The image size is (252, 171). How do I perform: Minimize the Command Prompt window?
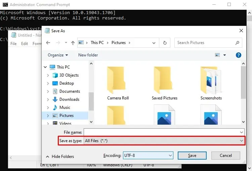pyautogui.click(x=214, y=4)
